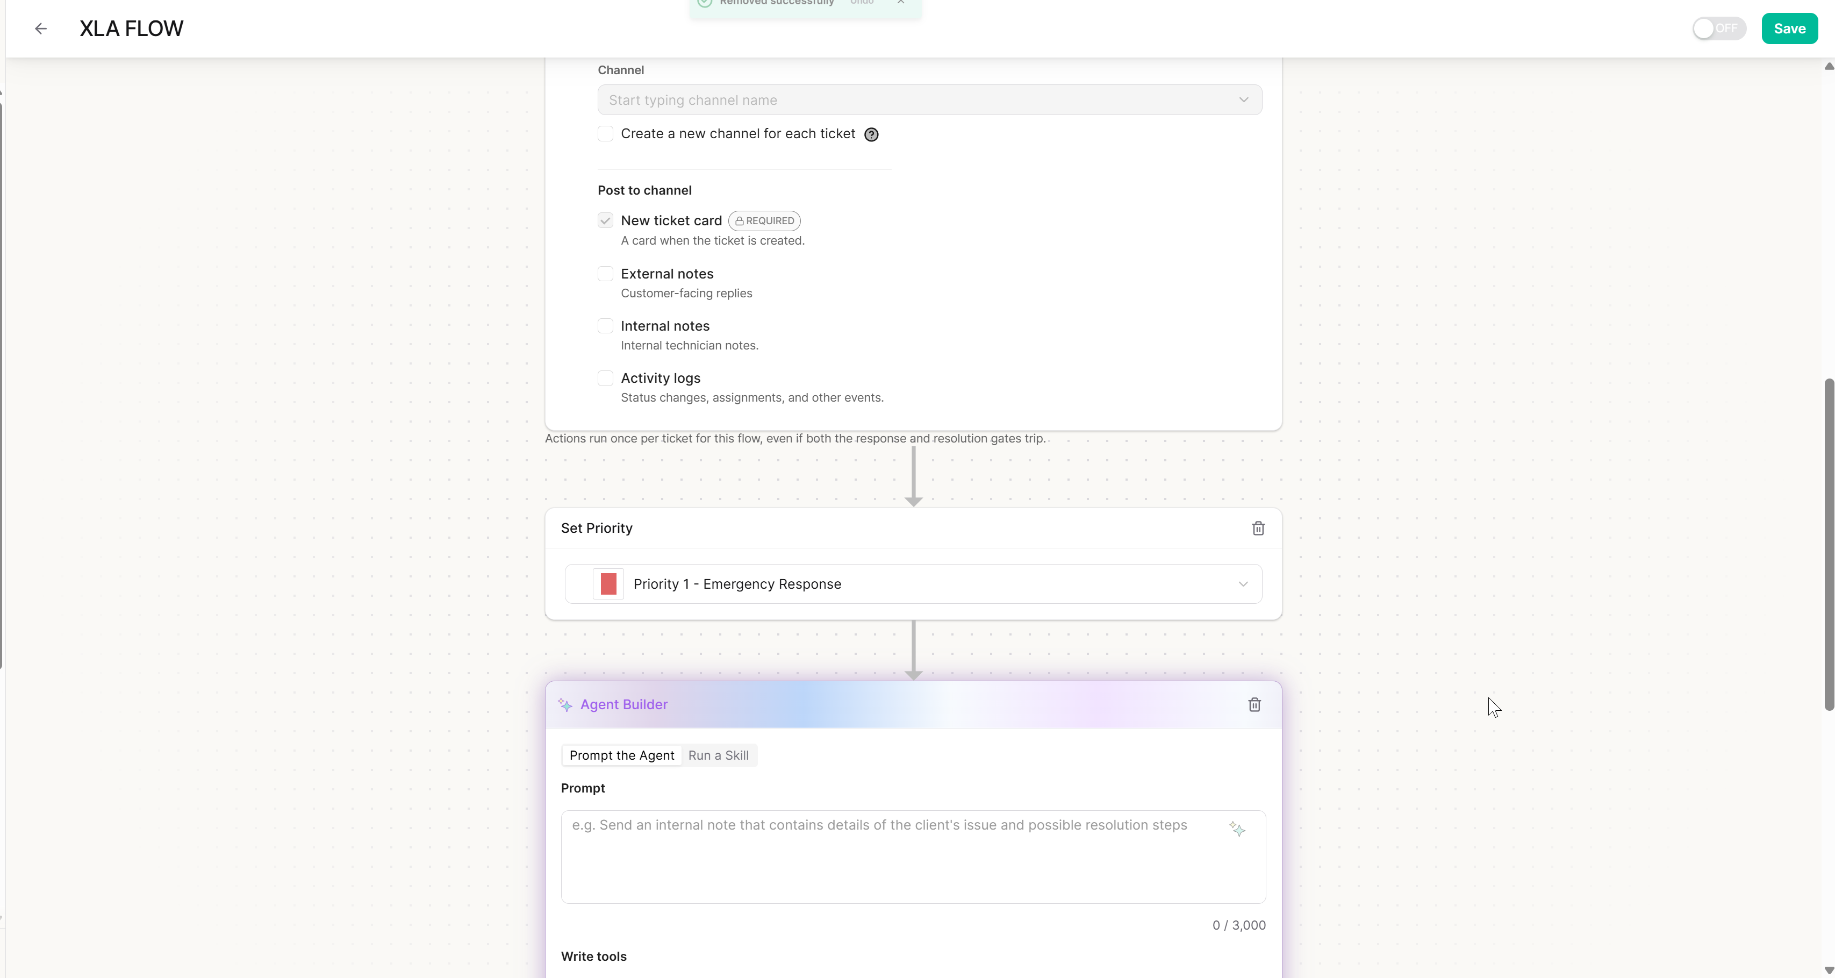Click the red priority color swatch
This screenshot has width=1835, height=978.
click(x=608, y=584)
